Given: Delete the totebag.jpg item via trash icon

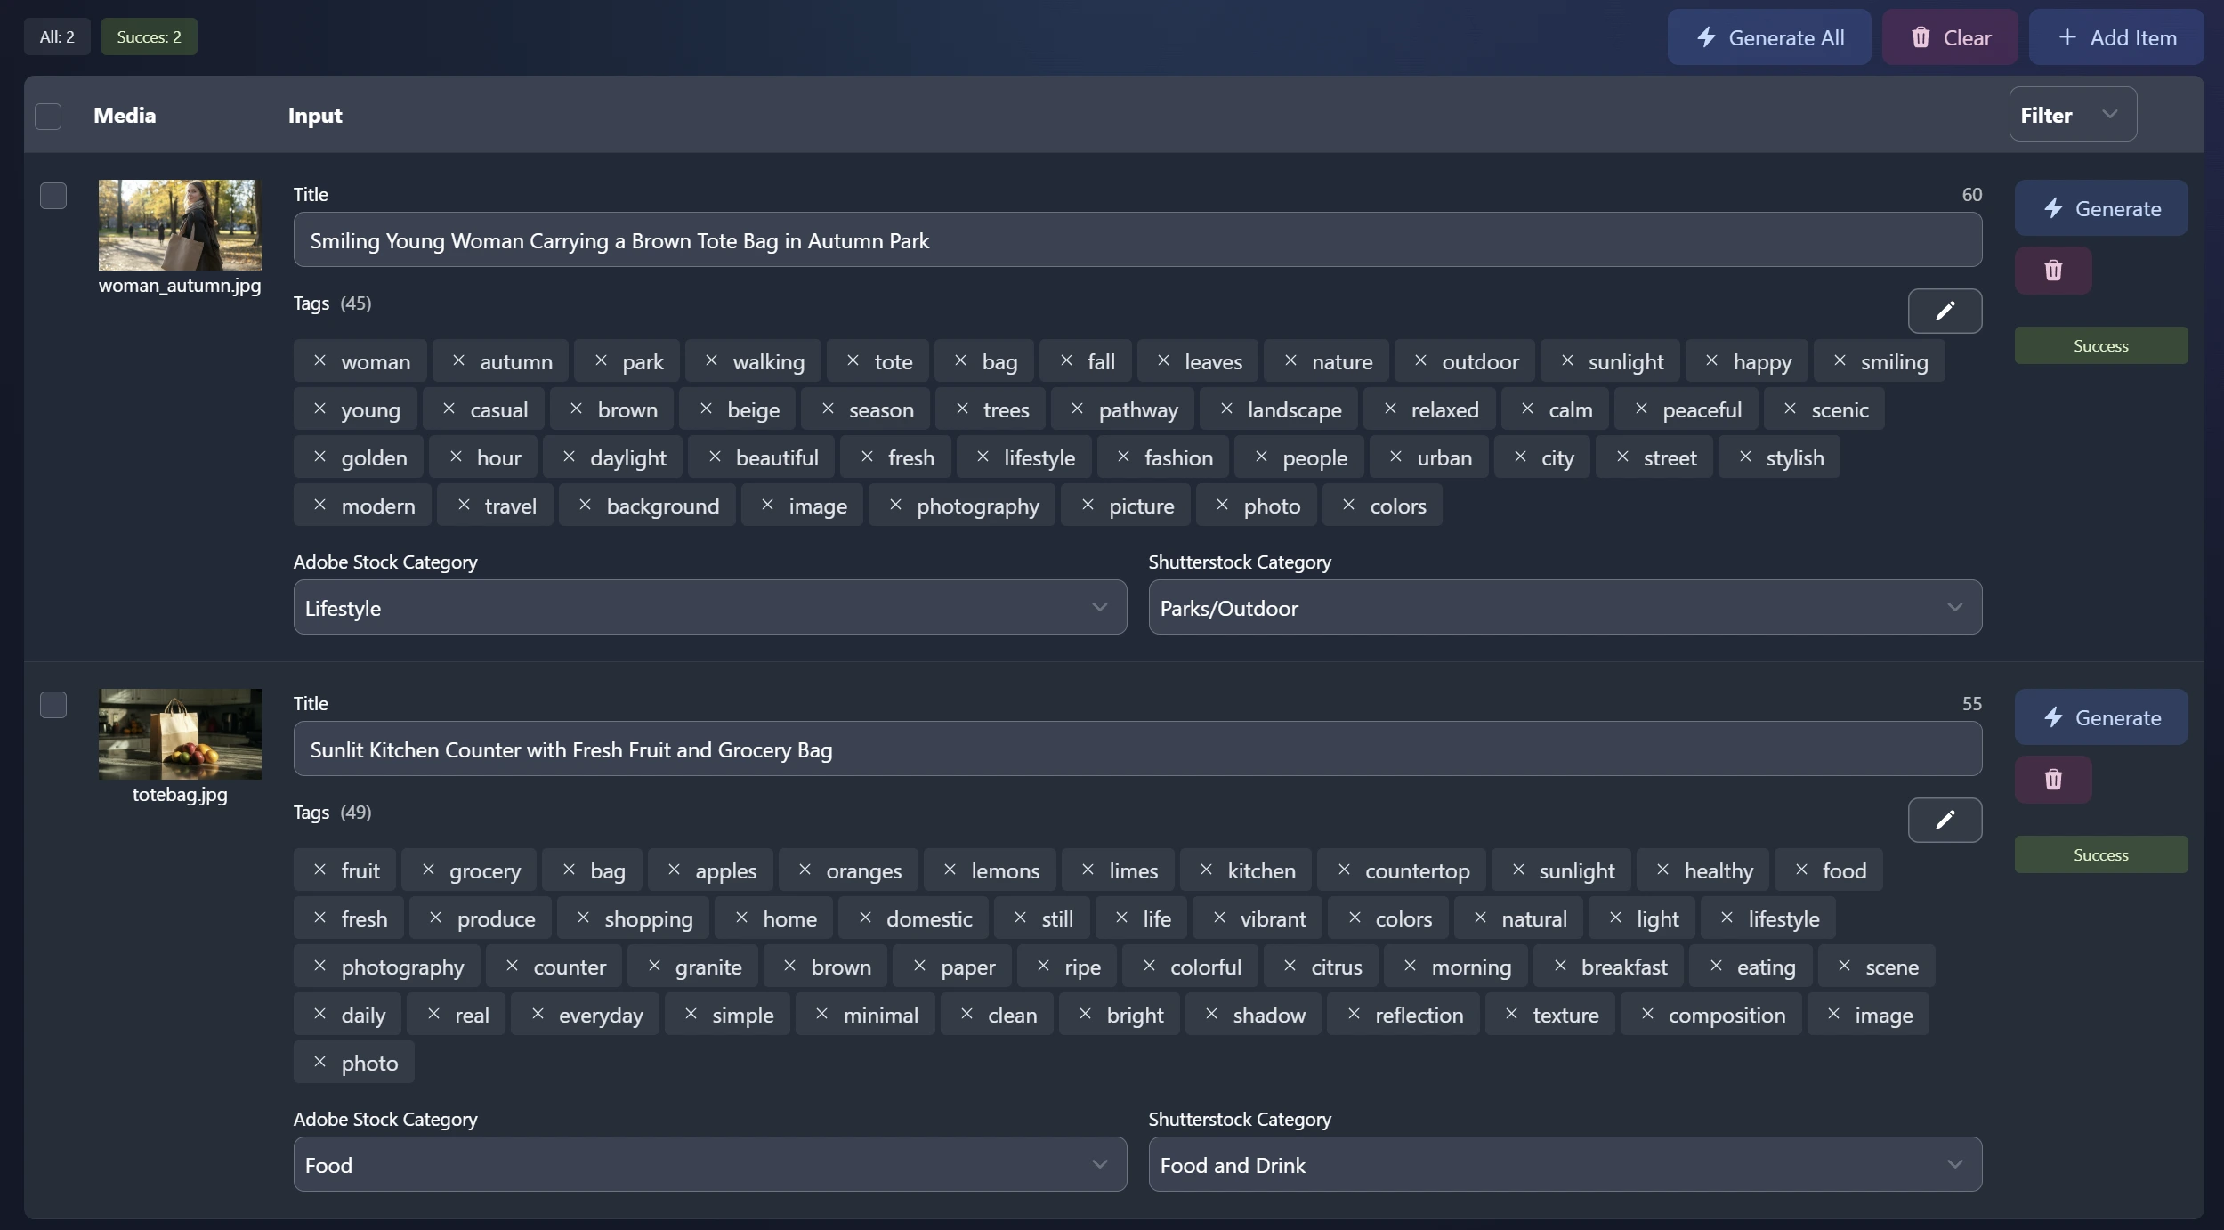Looking at the screenshot, I should pos(2053,779).
